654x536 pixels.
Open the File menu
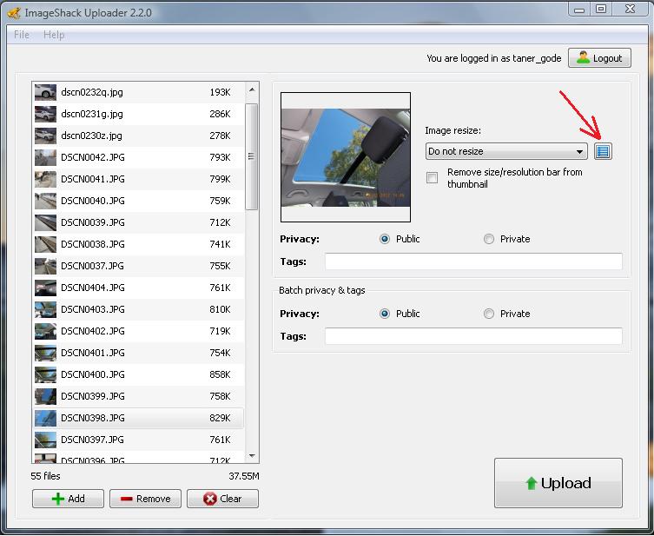[x=22, y=35]
